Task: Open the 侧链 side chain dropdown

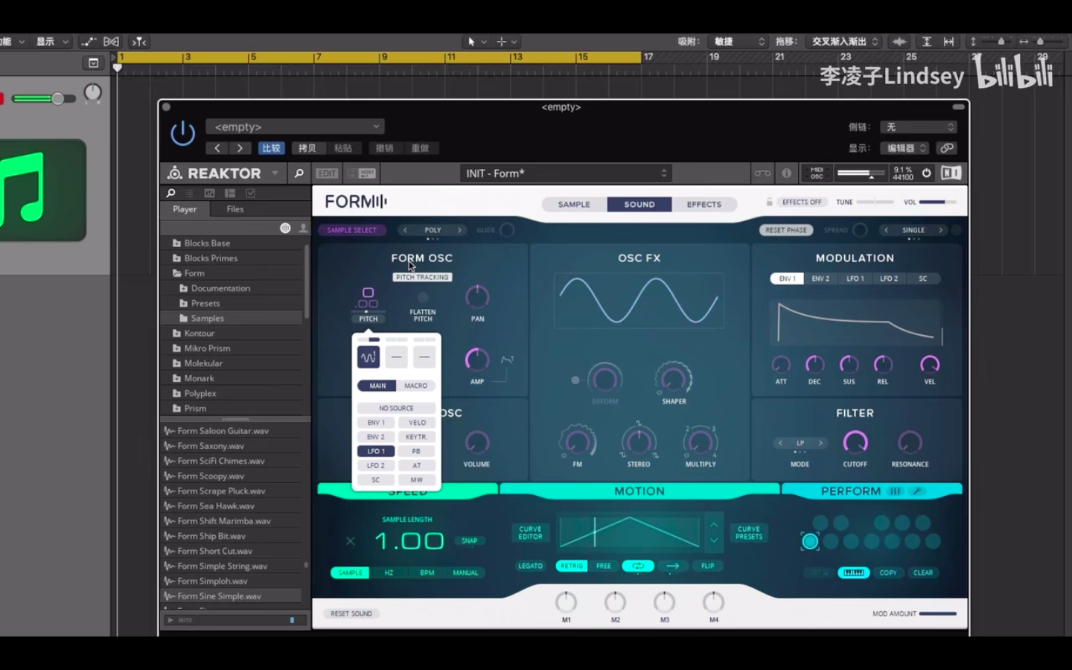Action: click(918, 127)
